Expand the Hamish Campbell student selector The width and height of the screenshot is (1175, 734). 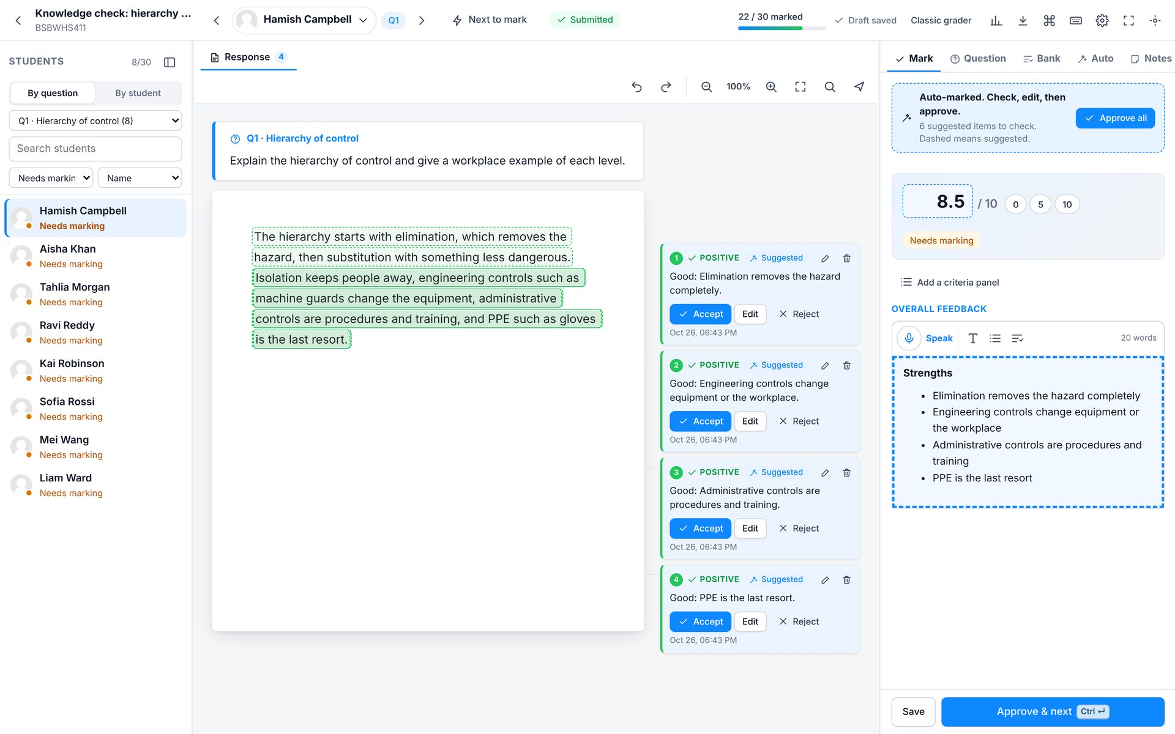click(x=304, y=20)
